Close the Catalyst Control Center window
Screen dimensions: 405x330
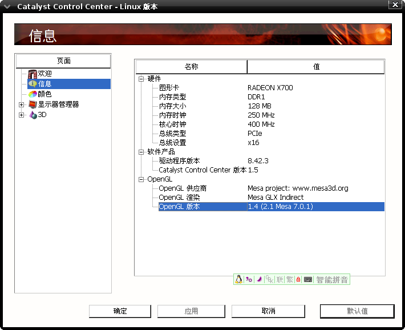(395, 5)
